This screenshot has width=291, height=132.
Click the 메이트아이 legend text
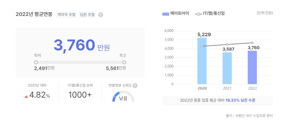180,14
